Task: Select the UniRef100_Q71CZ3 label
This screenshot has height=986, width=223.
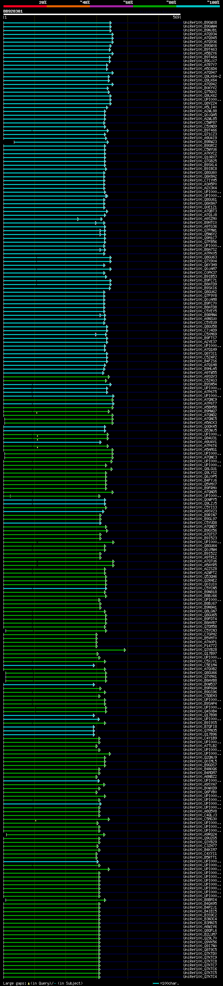Action: (x=200, y=134)
